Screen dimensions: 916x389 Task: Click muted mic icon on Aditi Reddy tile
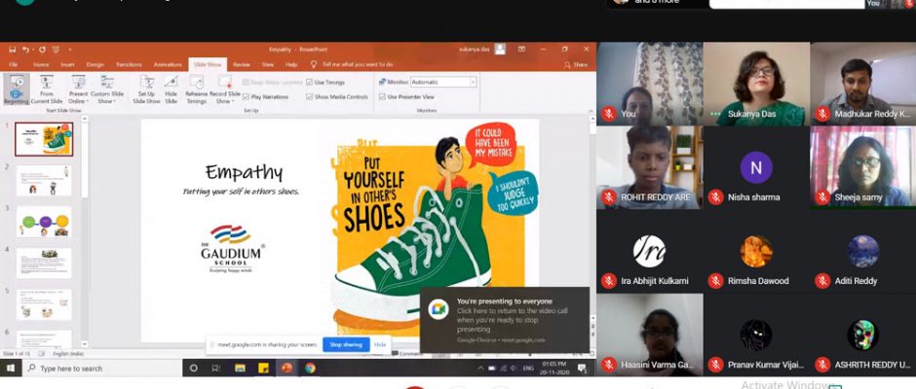point(822,280)
